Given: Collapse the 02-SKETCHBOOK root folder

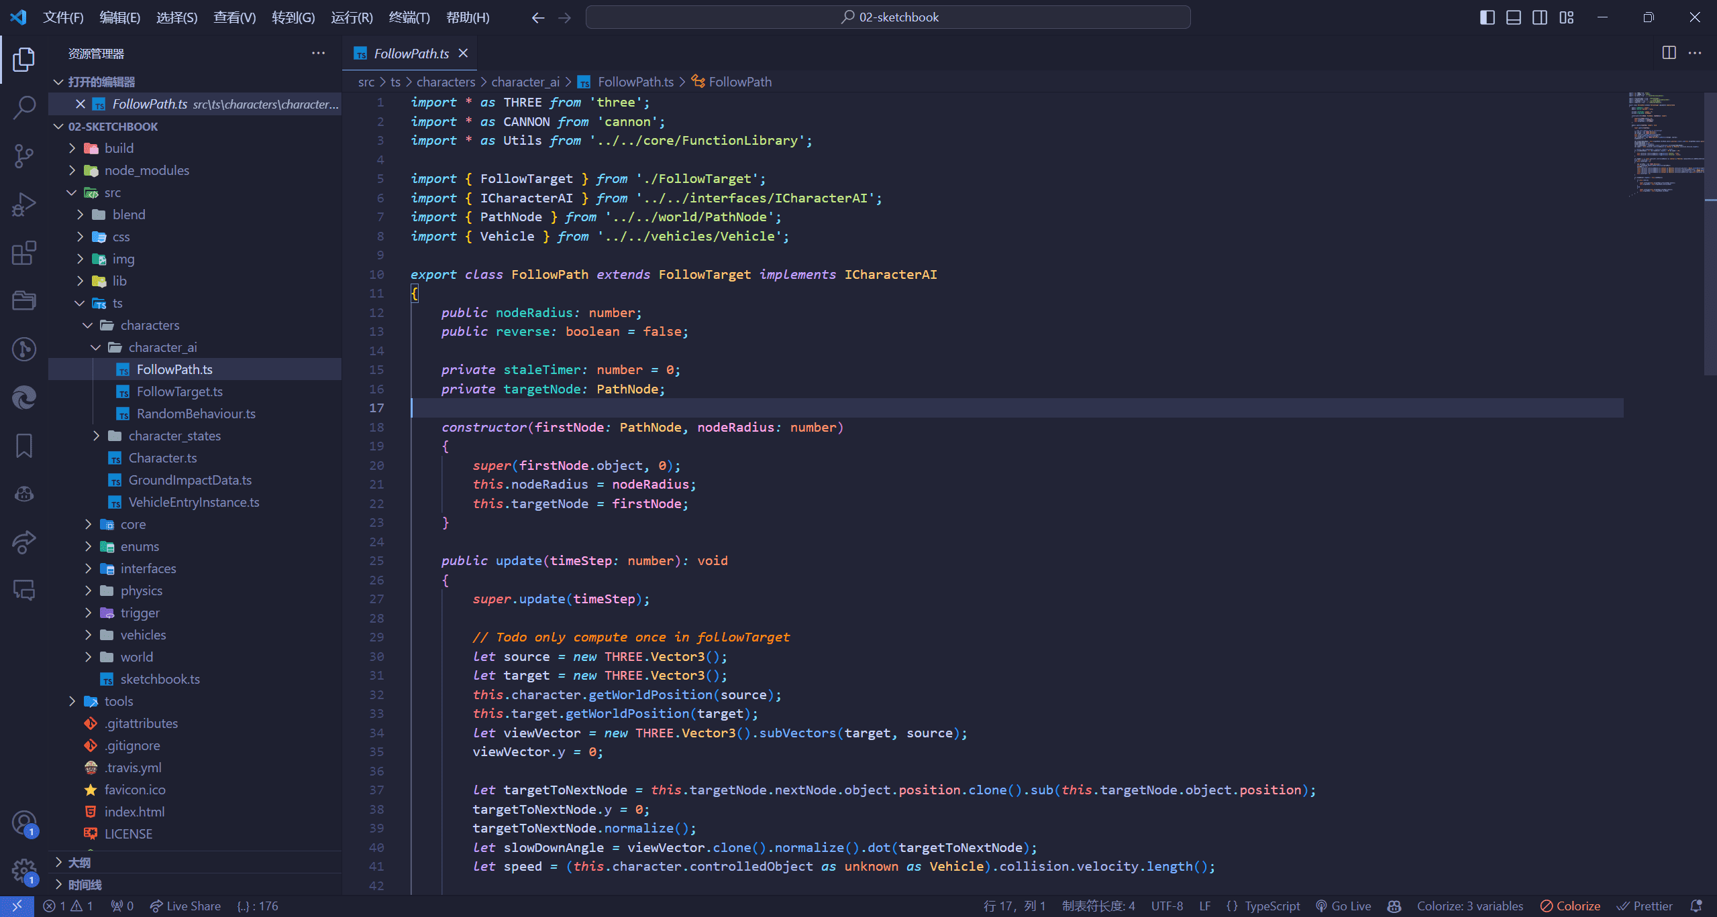Looking at the screenshot, I should click(58, 127).
